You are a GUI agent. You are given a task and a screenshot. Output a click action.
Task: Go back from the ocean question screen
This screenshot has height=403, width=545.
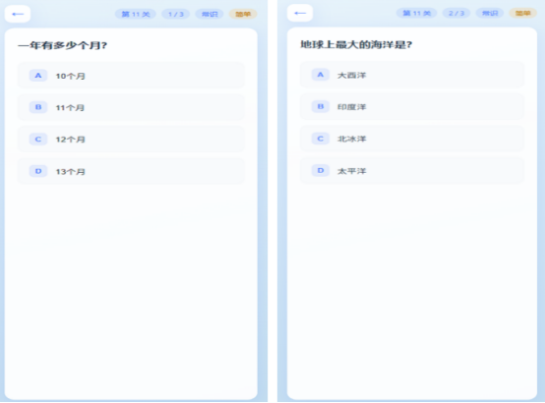click(x=300, y=13)
